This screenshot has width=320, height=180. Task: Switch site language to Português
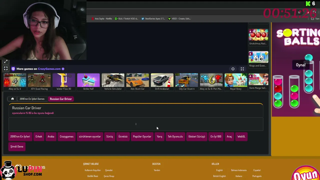click(x=257, y=176)
